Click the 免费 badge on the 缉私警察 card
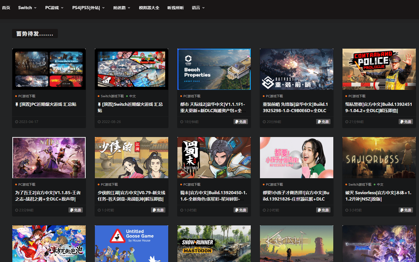Image resolution: width=419 pixels, height=262 pixels. click(x=406, y=122)
